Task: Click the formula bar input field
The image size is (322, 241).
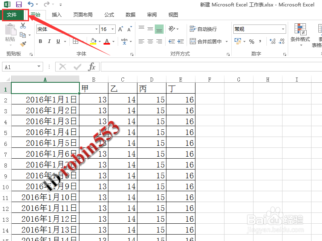Action: click(x=211, y=67)
